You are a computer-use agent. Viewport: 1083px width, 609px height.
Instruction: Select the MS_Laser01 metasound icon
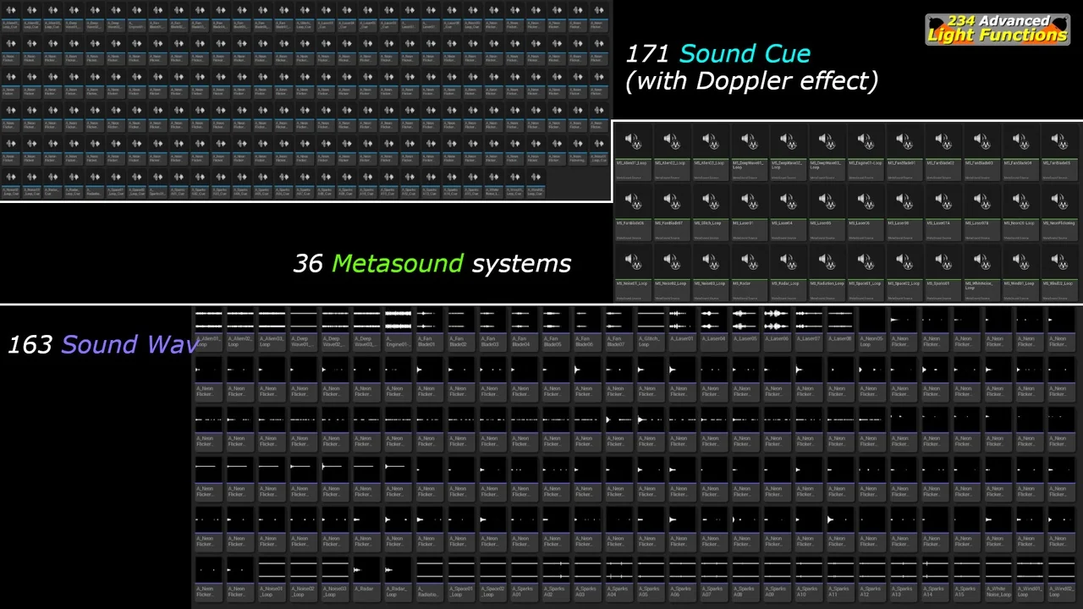pyautogui.click(x=749, y=202)
